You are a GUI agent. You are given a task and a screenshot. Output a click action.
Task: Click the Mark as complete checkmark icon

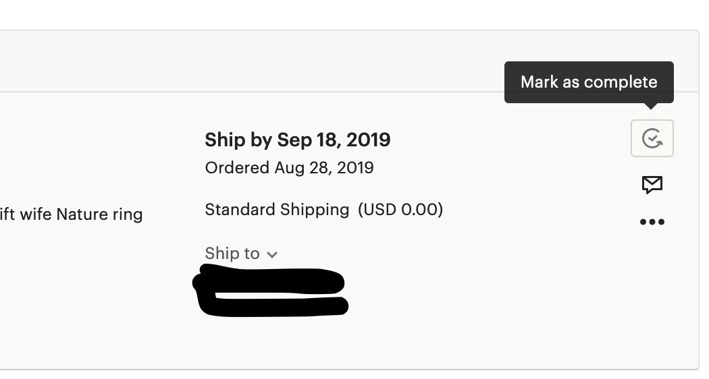[652, 138]
